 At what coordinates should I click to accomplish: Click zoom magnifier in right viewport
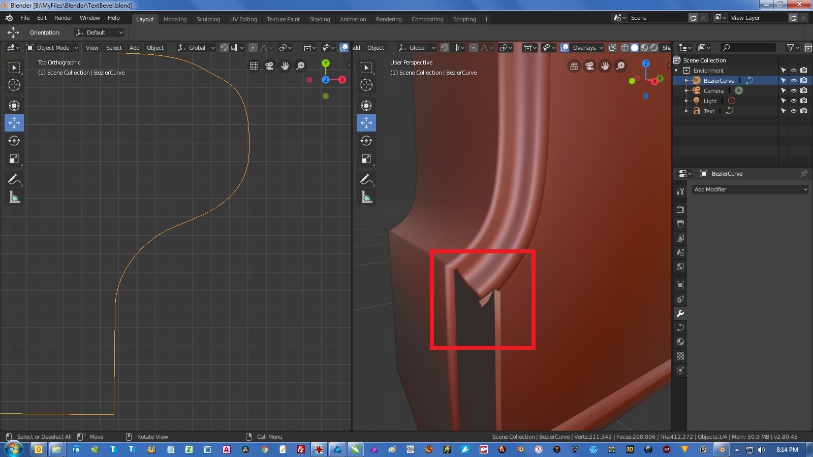pyautogui.click(x=620, y=66)
